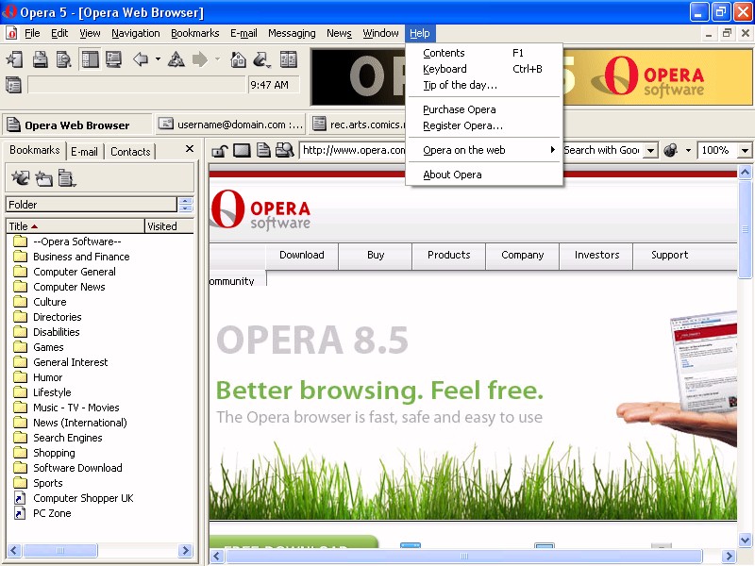Open the Bookmarks menu in menu bar
The height and width of the screenshot is (566, 755).
(x=195, y=33)
